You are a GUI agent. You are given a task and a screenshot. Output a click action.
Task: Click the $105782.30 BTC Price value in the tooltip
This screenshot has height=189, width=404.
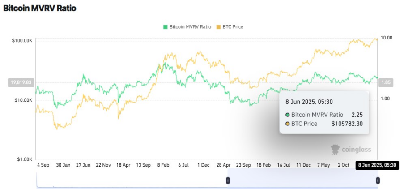(x=347, y=124)
